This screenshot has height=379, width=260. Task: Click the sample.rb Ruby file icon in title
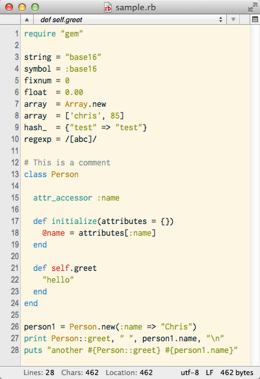click(x=107, y=7)
